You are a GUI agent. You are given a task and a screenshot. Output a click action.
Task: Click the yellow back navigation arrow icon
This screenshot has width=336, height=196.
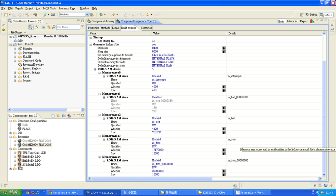click(148, 14)
